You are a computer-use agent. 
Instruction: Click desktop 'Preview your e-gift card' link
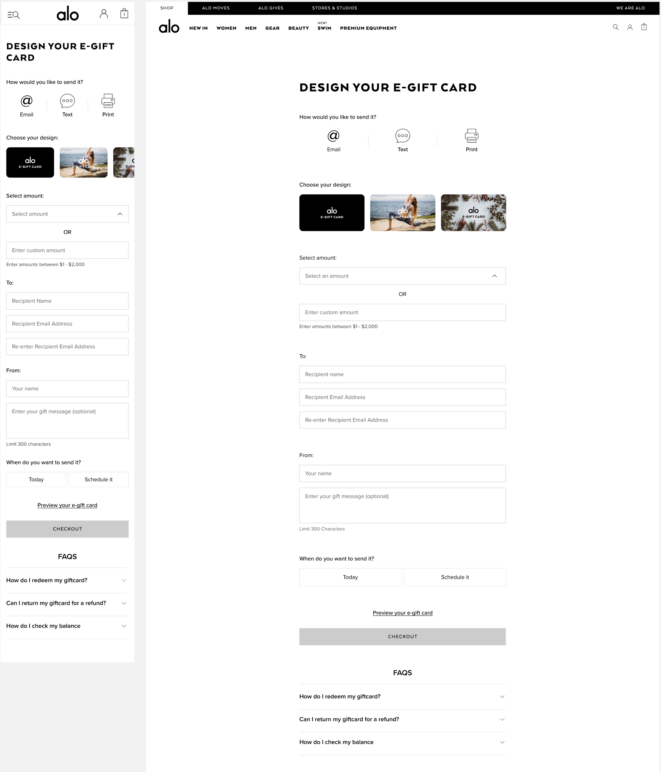click(402, 613)
